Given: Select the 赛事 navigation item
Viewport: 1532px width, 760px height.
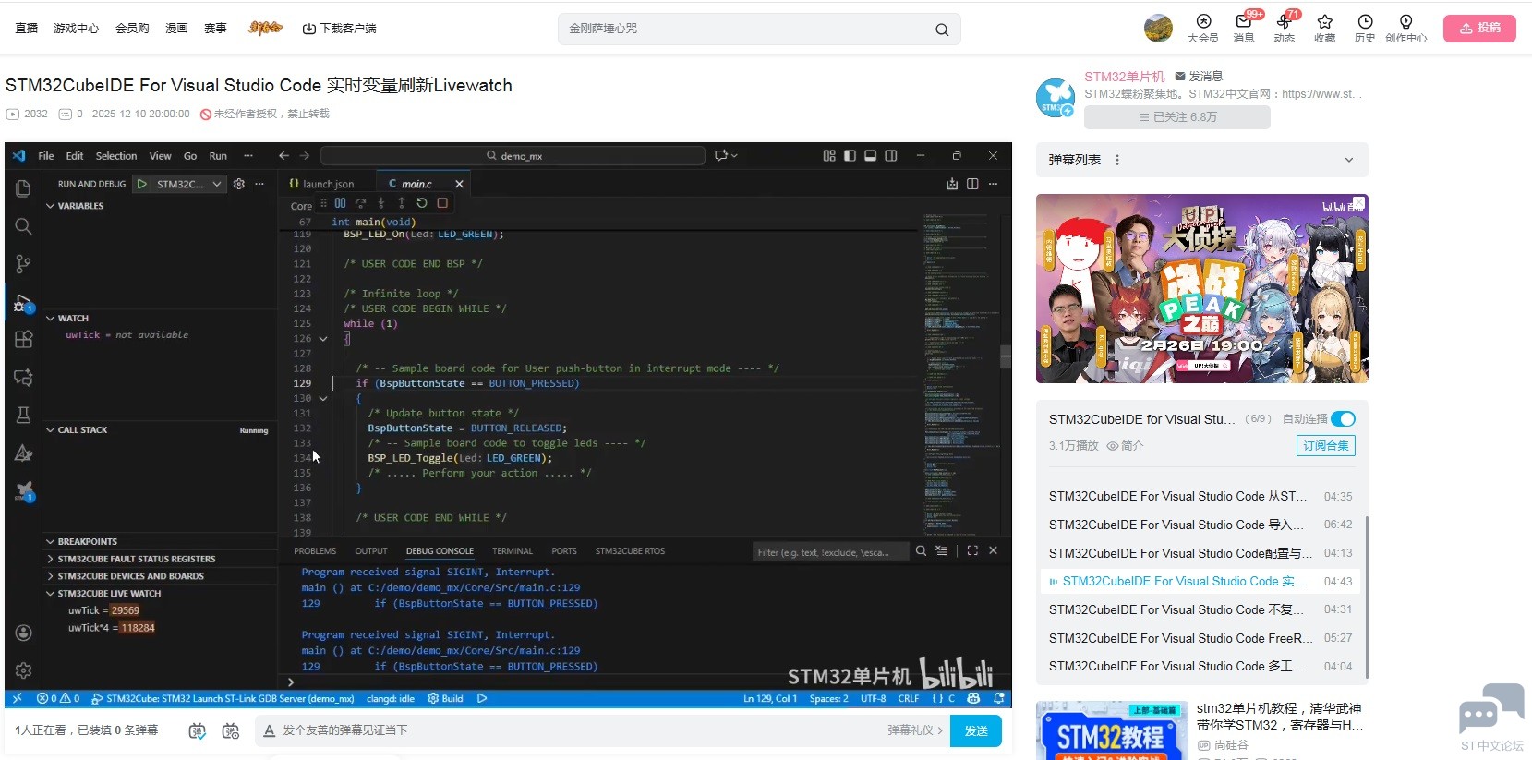Looking at the screenshot, I should tap(215, 29).
